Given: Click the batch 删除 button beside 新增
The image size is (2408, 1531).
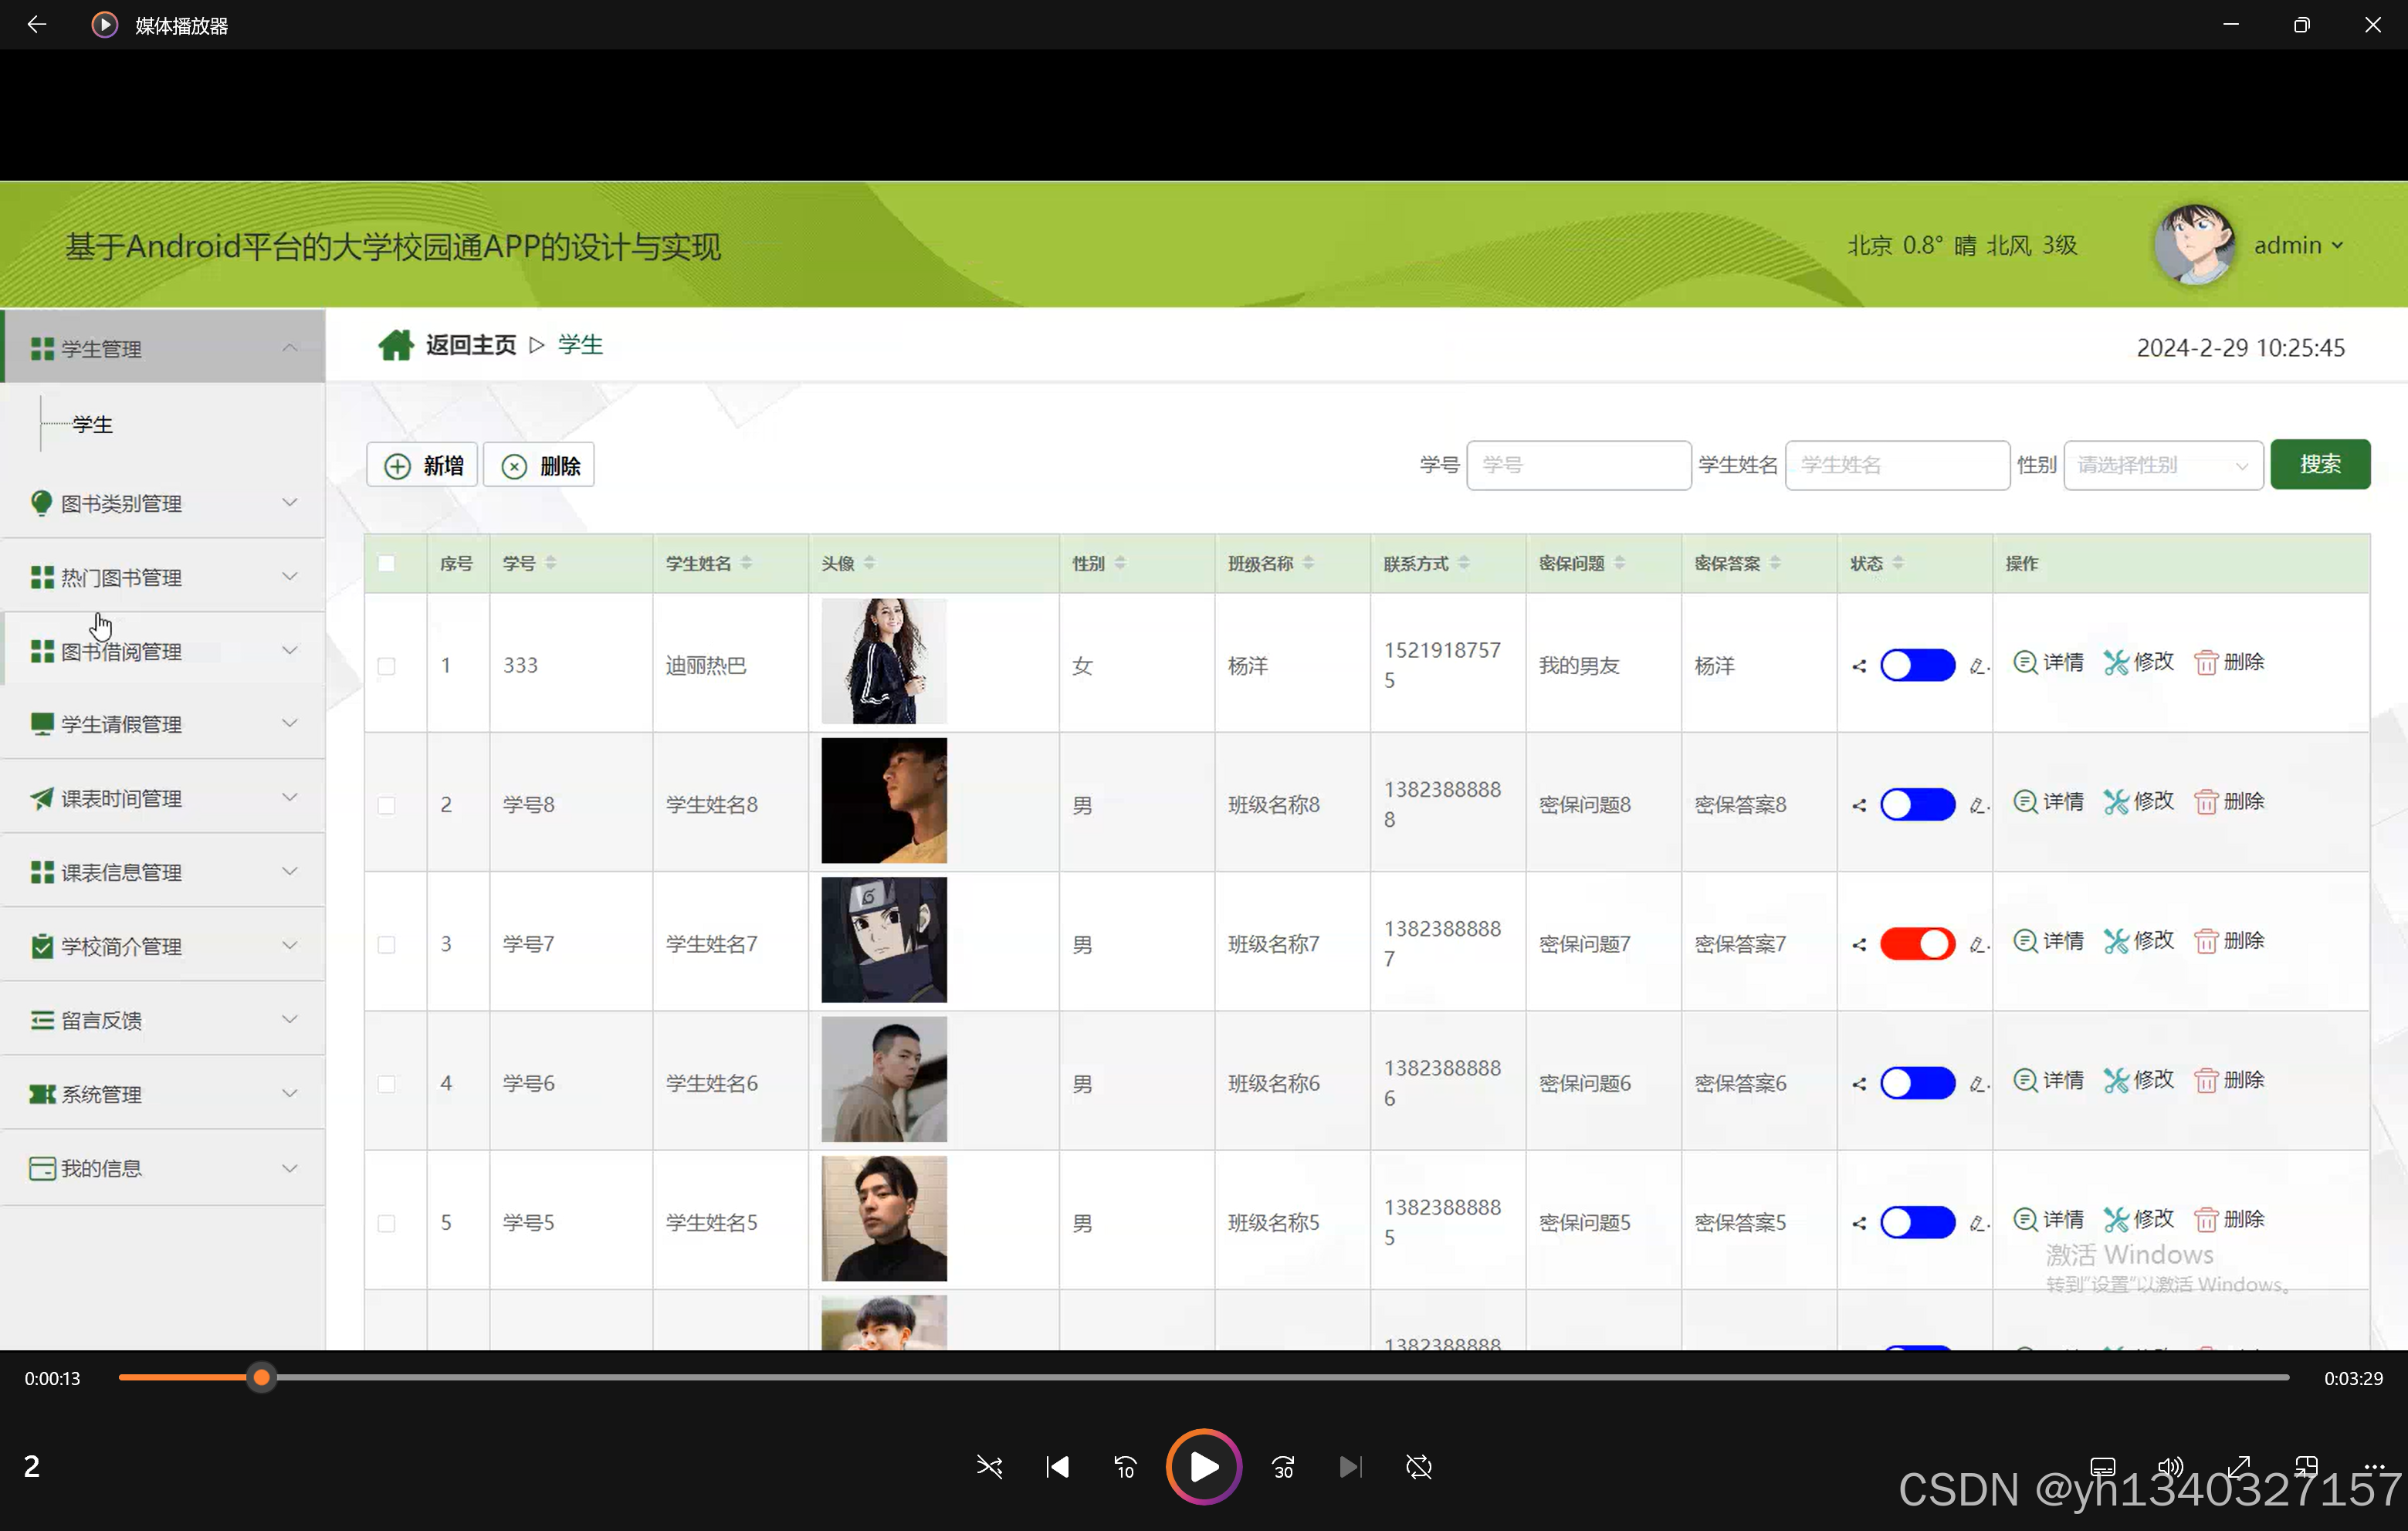Looking at the screenshot, I should (x=539, y=465).
